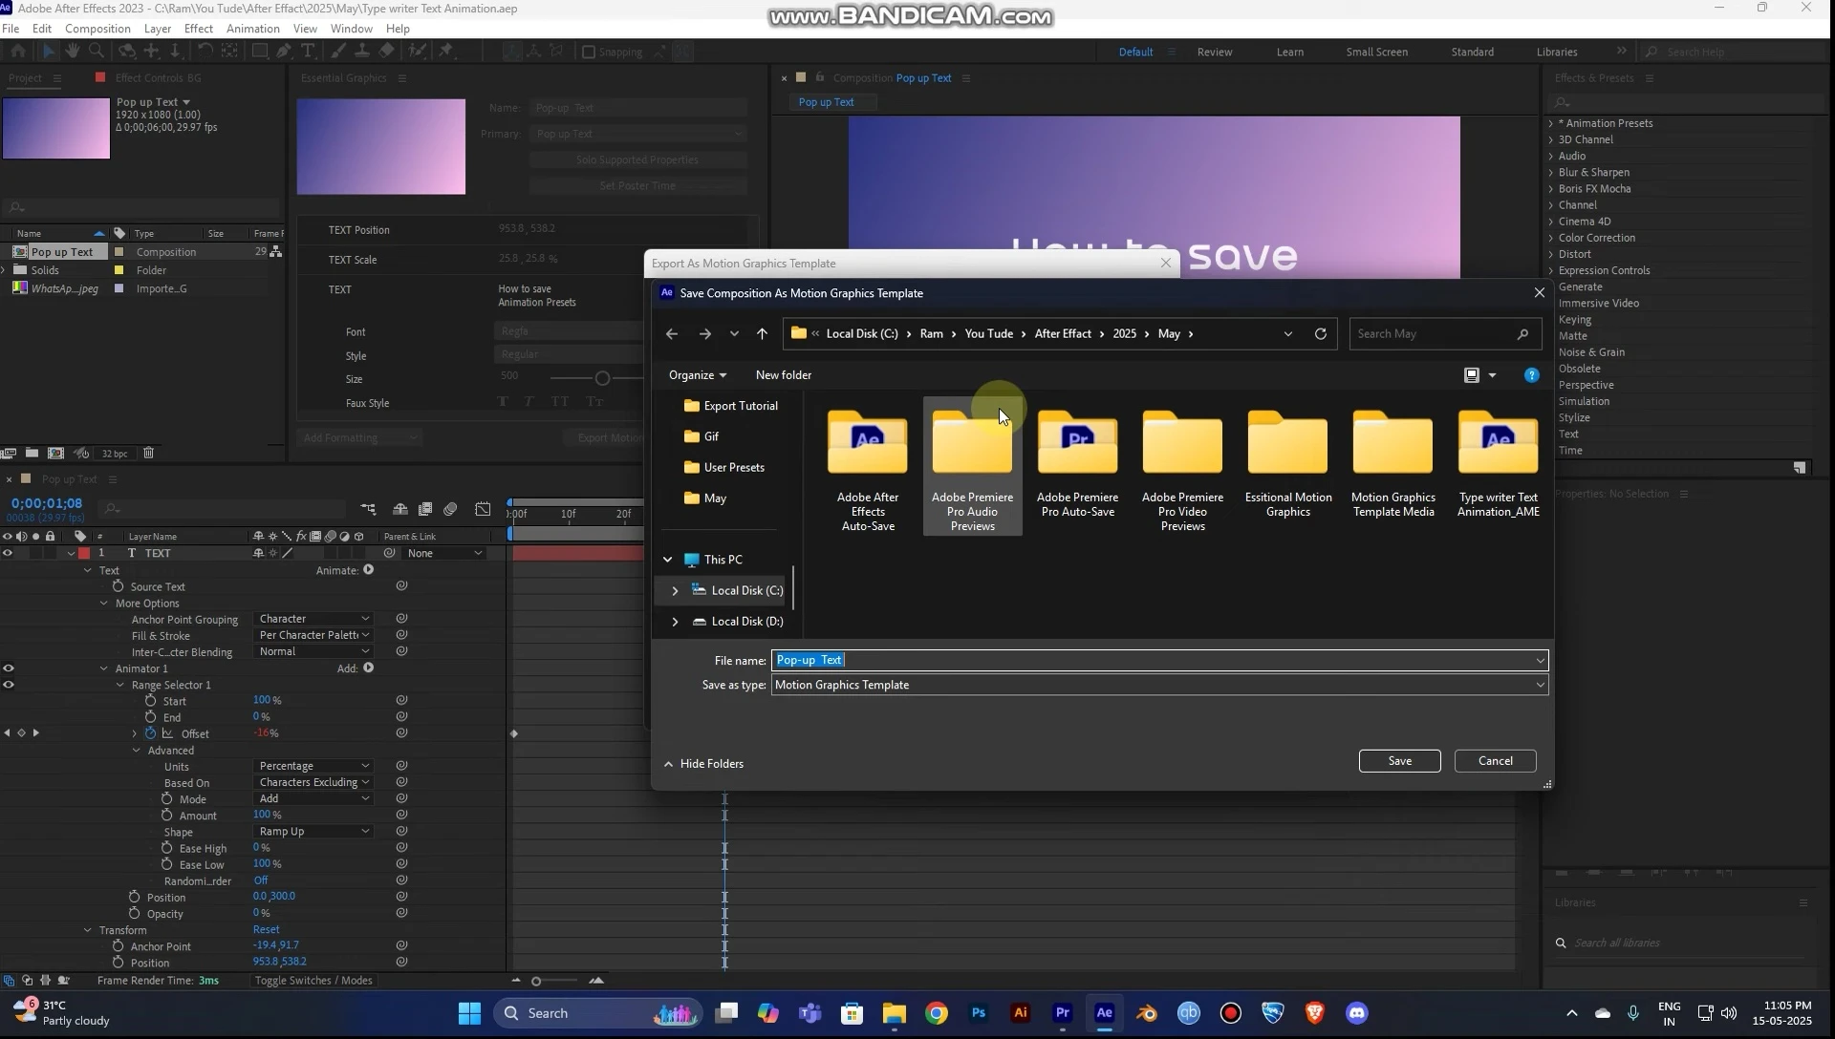
Task: Collapse the Advanced property group
Action: pyautogui.click(x=136, y=751)
